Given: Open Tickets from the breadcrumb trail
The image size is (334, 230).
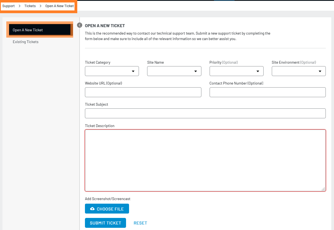Looking at the screenshot, I should click(30, 6).
